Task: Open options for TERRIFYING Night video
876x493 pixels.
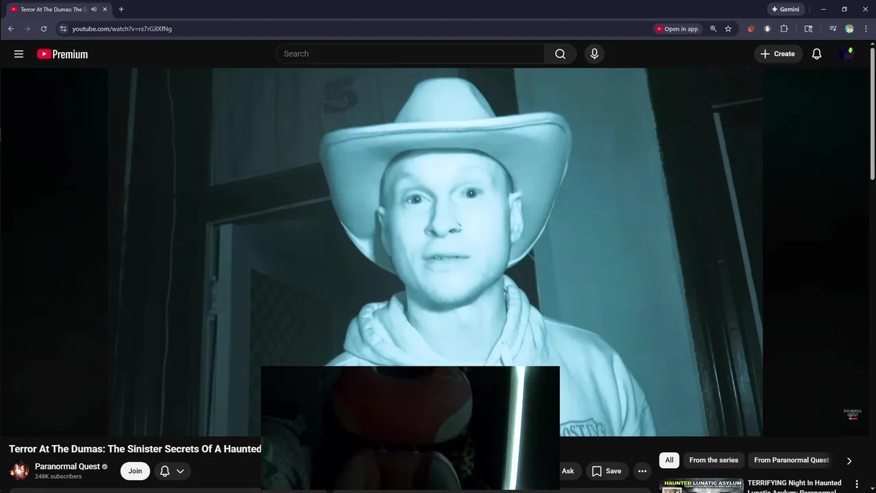Action: pyautogui.click(x=856, y=484)
